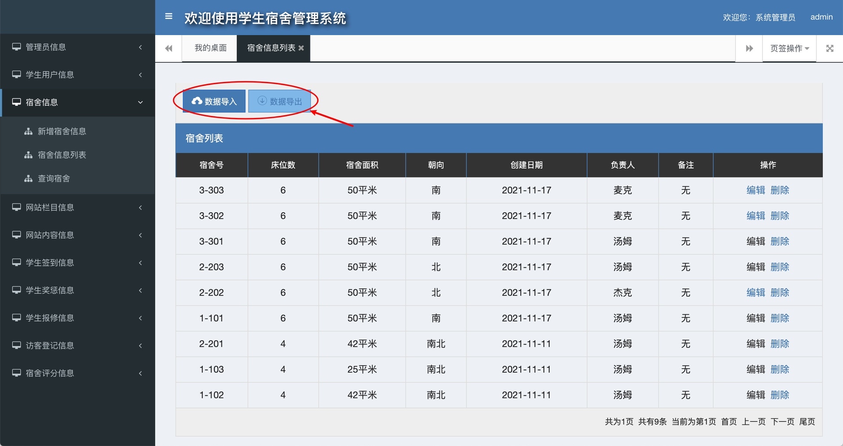This screenshot has width=843, height=446.
Task: Click the left double-arrow tab scroller
Action: [x=168, y=48]
